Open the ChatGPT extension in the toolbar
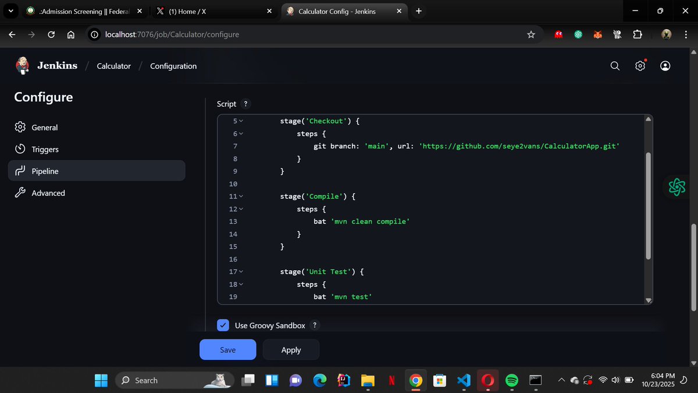The image size is (698, 393). pyautogui.click(x=579, y=34)
